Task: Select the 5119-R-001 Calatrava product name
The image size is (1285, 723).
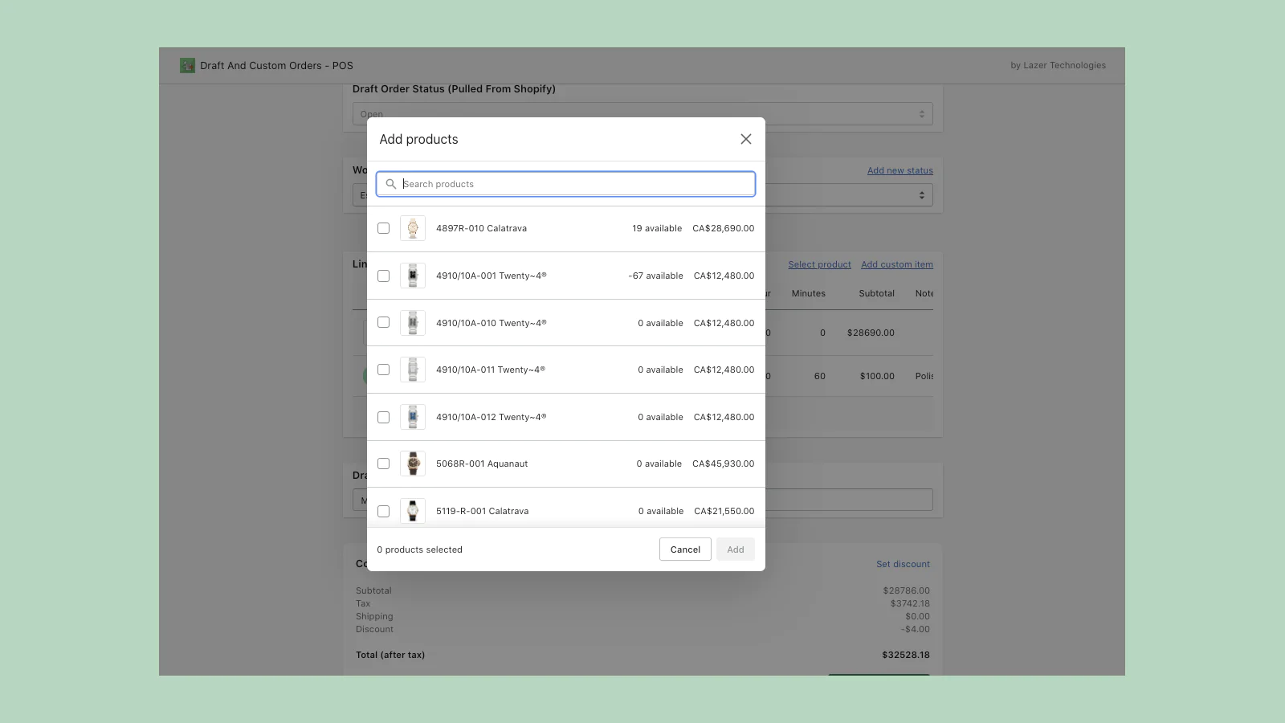Action: [482, 511]
